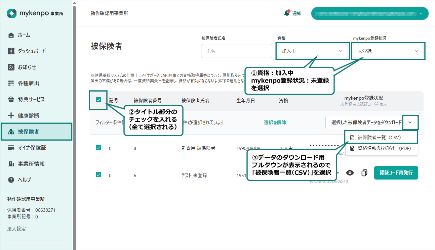Uncheck the 監査用 被保険者 row checkbox
This screenshot has width=435, height=250.
click(98, 147)
